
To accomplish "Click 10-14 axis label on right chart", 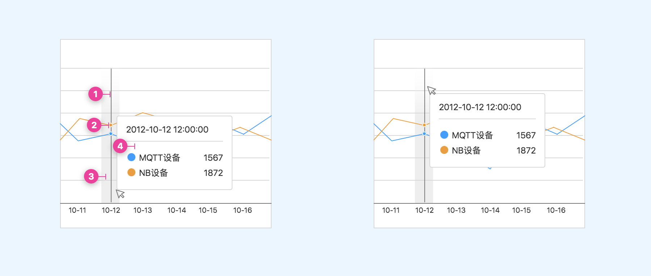I will point(490,210).
